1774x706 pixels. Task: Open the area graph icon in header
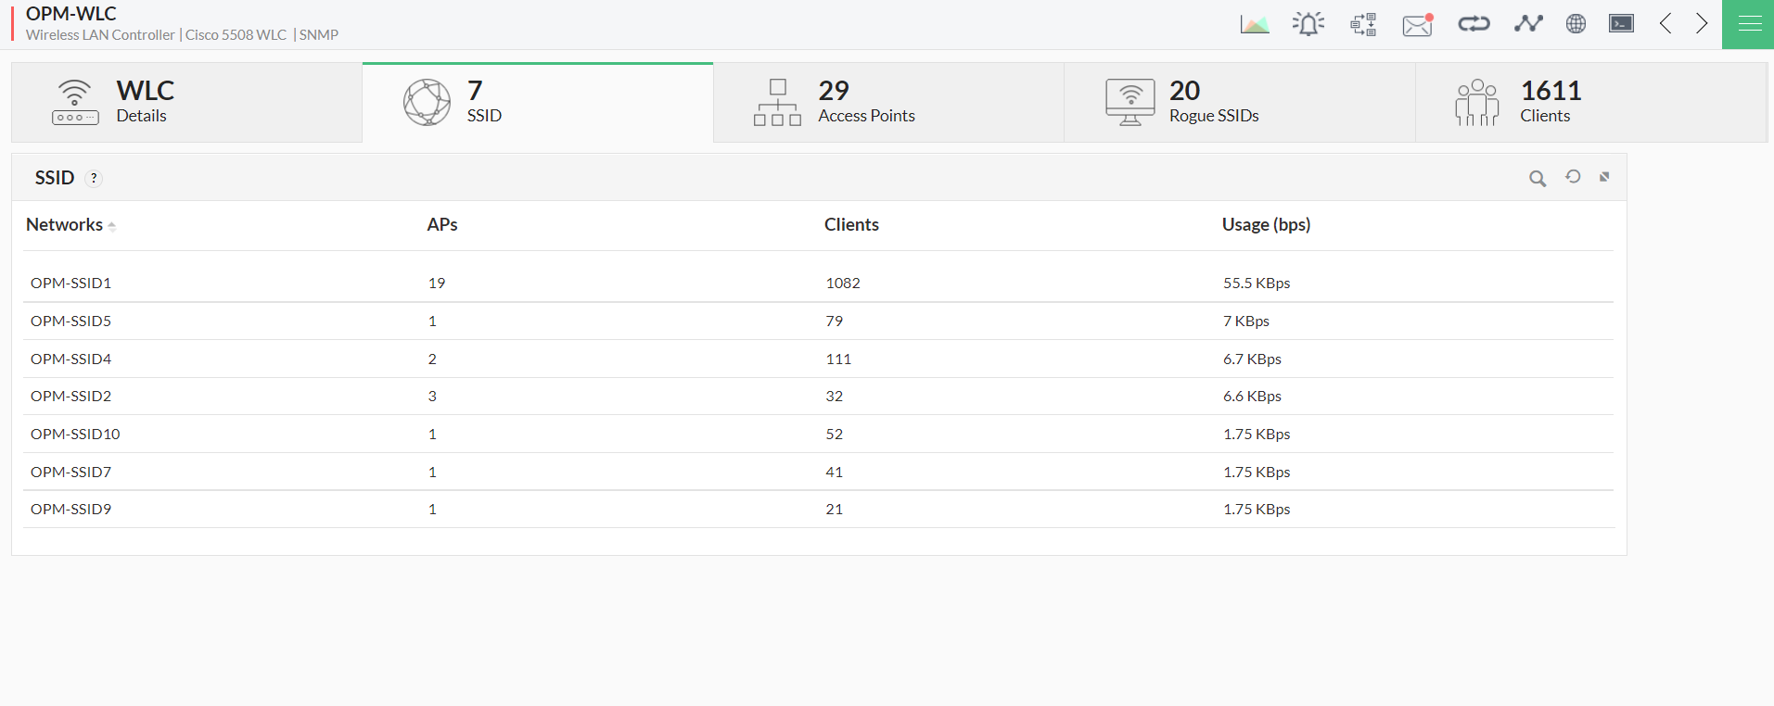(1254, 24)
